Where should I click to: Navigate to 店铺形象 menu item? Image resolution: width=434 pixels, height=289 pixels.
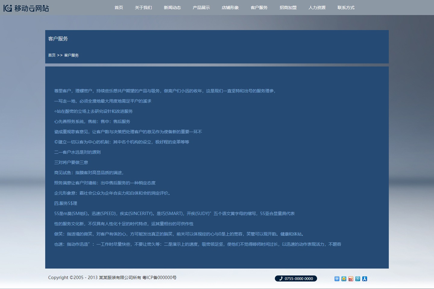pos(230,8)
